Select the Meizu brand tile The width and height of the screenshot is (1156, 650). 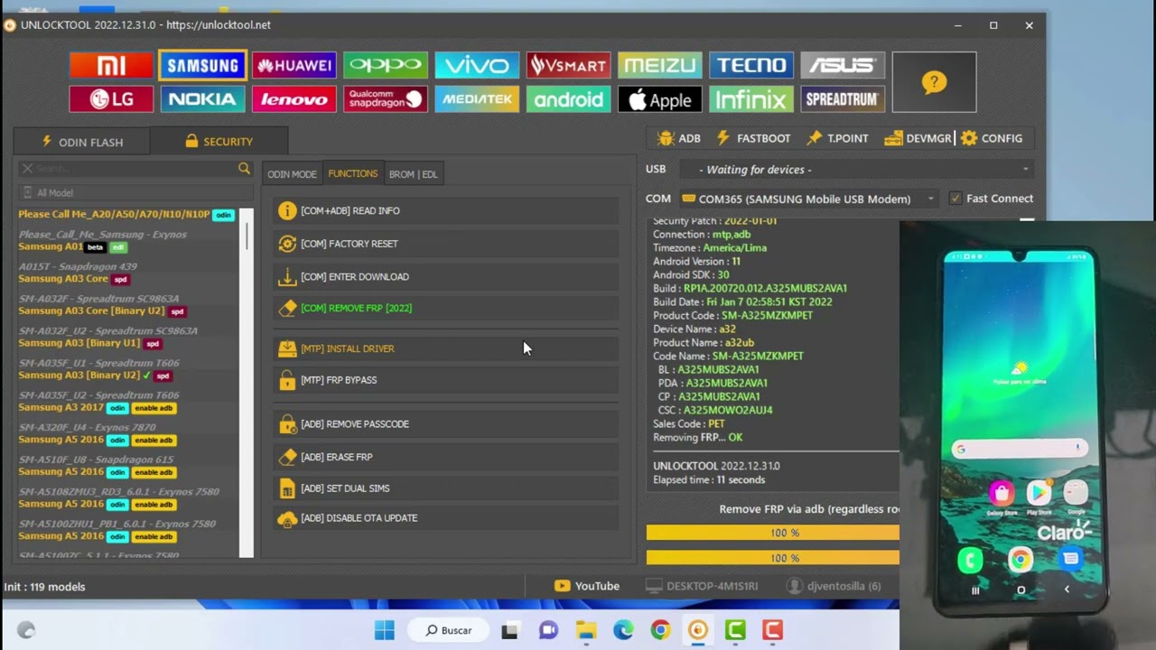660,65
